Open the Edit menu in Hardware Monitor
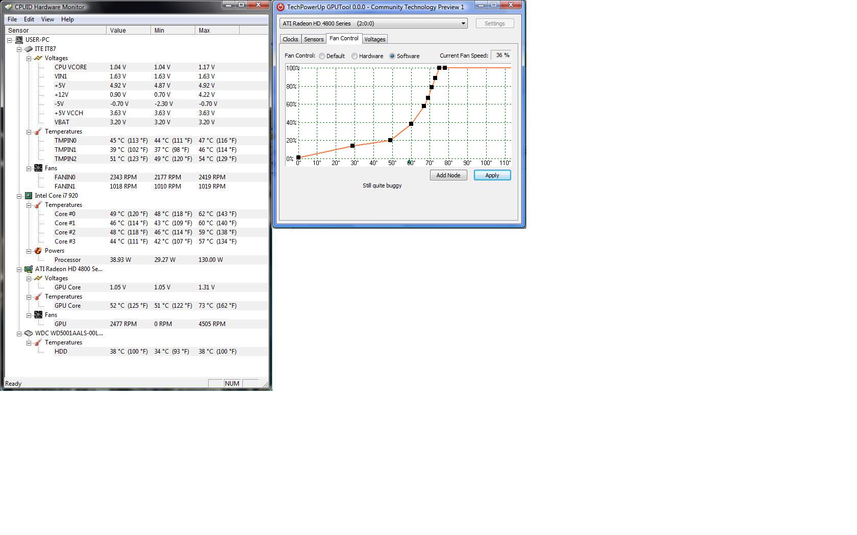The height and width of the screenshot is (535, 857). click(29, 19)
